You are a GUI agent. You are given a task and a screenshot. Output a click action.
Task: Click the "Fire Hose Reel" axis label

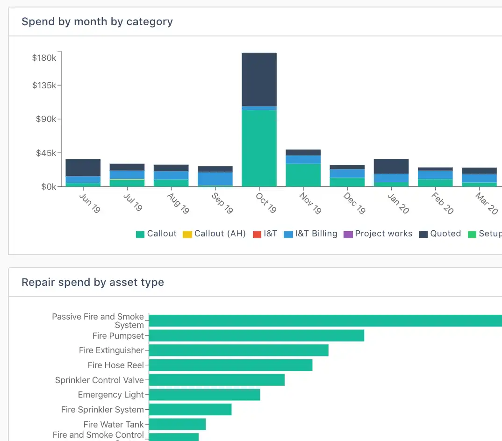point(116,365)
